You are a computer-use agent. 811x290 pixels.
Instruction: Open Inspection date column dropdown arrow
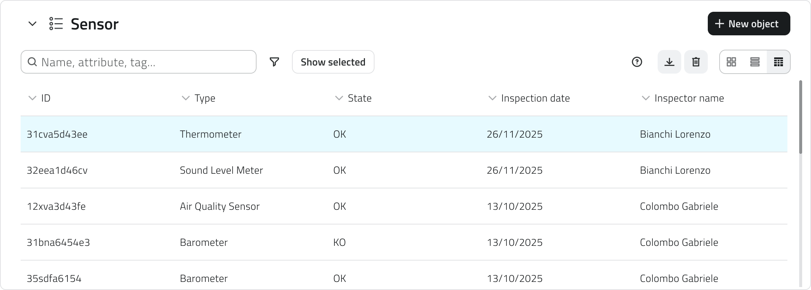(492, 98)
